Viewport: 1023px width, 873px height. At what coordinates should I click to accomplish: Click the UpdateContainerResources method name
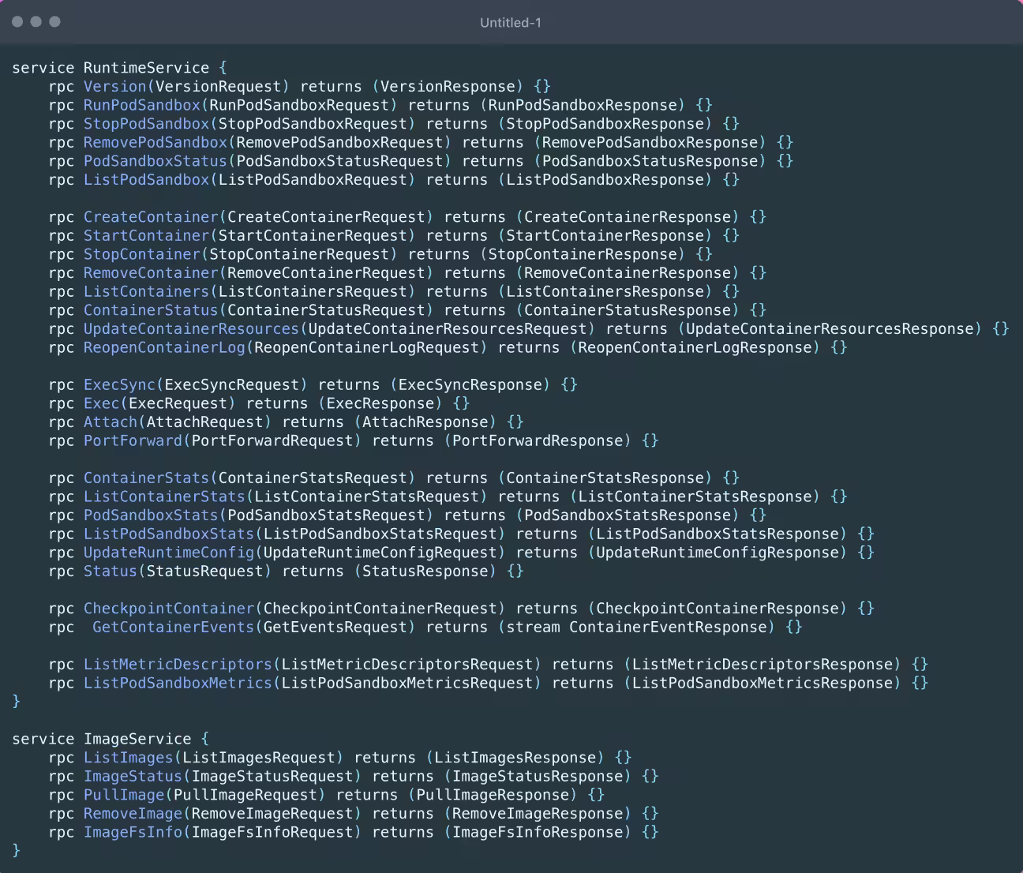click(x=192, y=328)
